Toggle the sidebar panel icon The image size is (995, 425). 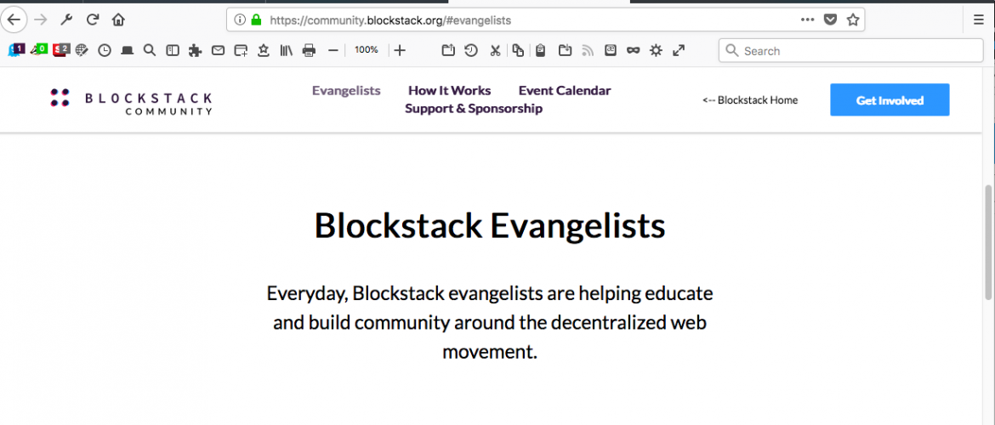(x=173, y=51)
